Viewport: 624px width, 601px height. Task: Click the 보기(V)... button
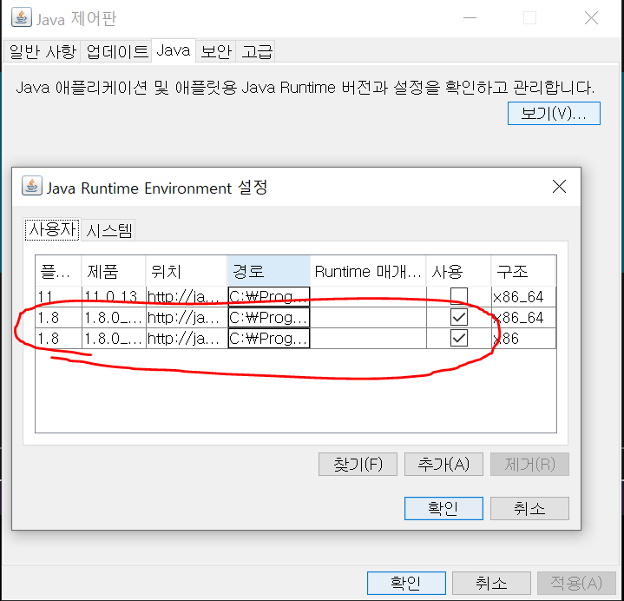pos(554,114)
